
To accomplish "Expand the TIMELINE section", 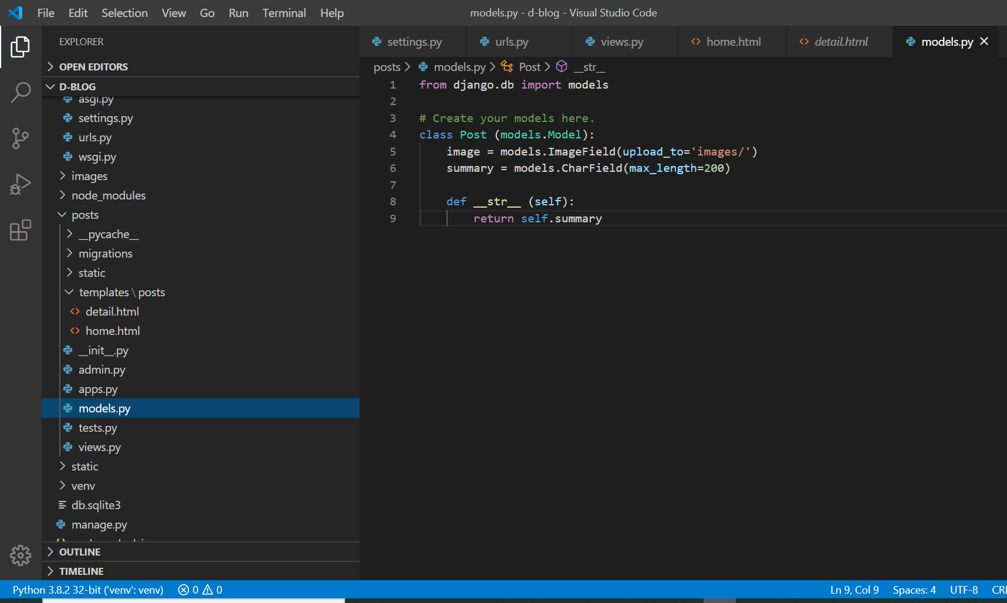I will pos(50,571).
